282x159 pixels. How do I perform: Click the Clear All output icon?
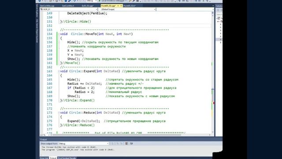[x=126, y=144]
